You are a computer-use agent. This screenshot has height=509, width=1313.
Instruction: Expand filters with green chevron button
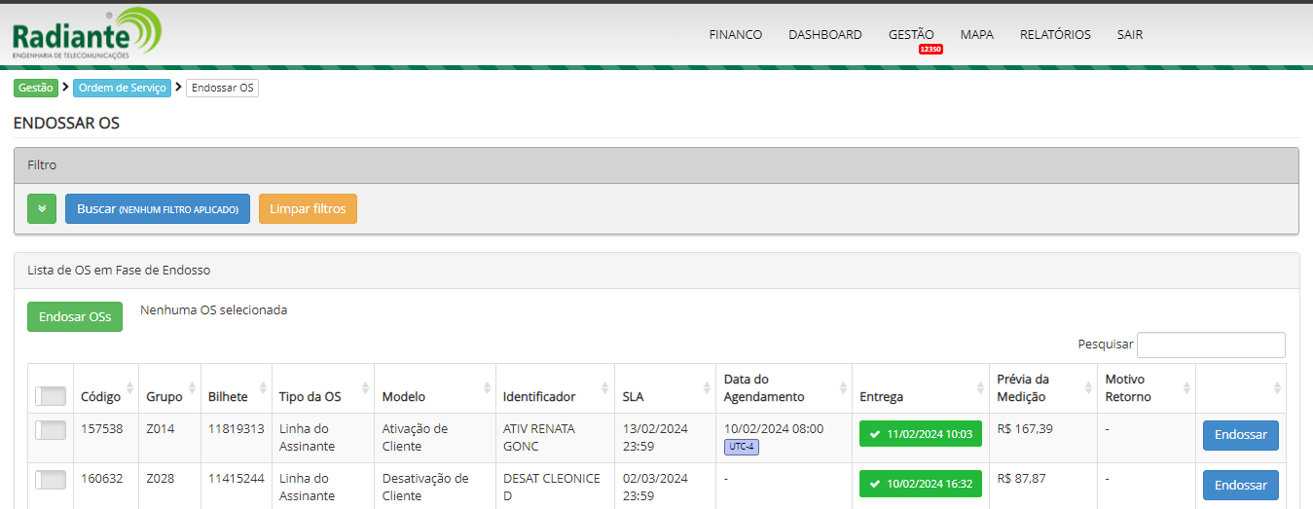(42, 209)
